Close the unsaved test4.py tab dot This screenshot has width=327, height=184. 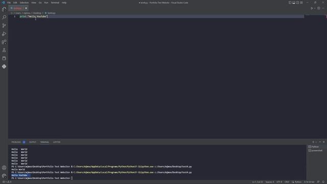(x=26, y=8)
